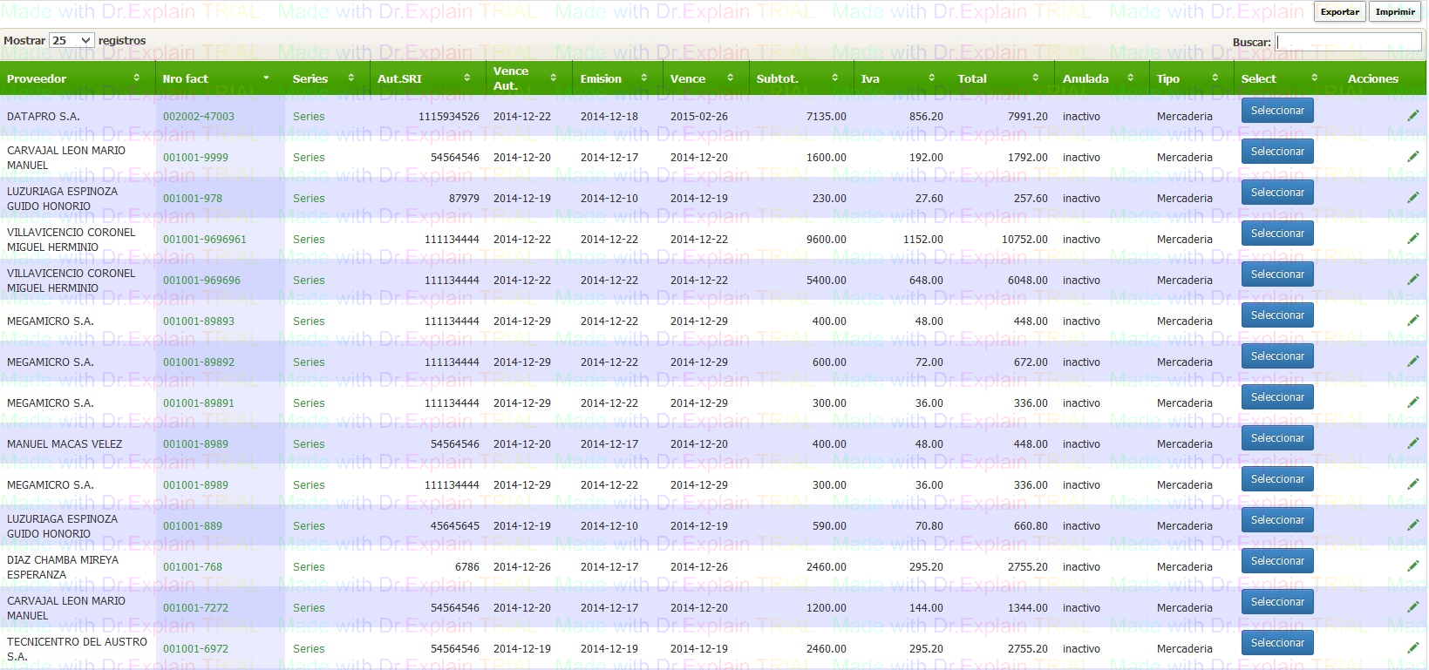This screenshot has width=1429, height=670.
Task: Click pencil icon for TECNICENTRO DEL AUSTRO row
Action: [1412, 648]
